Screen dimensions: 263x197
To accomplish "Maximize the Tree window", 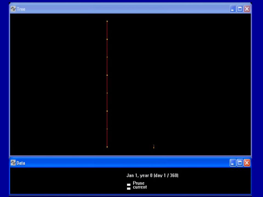I will [x=240, y=9].
